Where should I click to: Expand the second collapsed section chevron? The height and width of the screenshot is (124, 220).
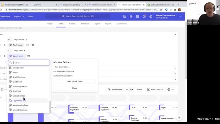point(175,68)
